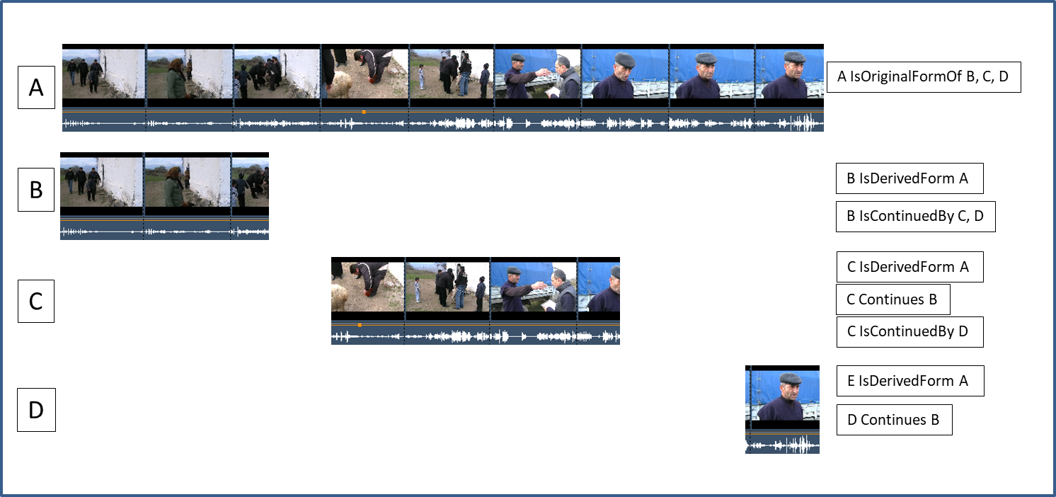Open strip D frame of man in cap
Viewport: 1056px width, 497px height.
784,396
